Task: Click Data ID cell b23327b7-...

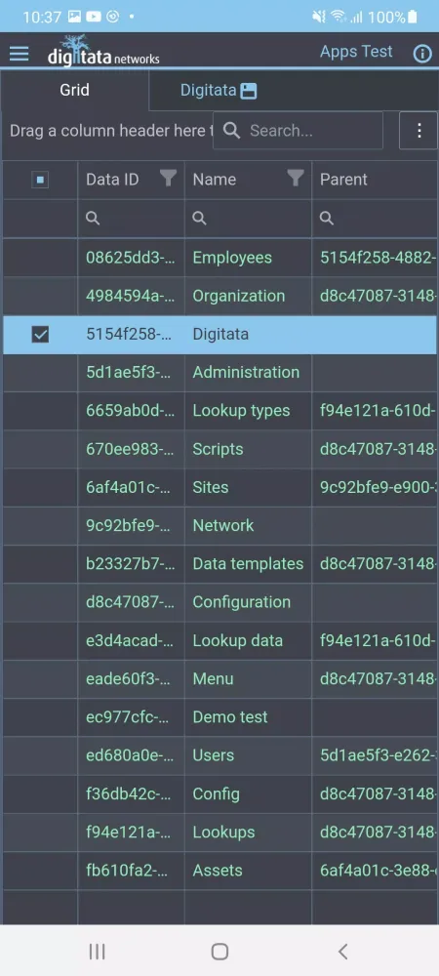Action: (x=131, y=564)
